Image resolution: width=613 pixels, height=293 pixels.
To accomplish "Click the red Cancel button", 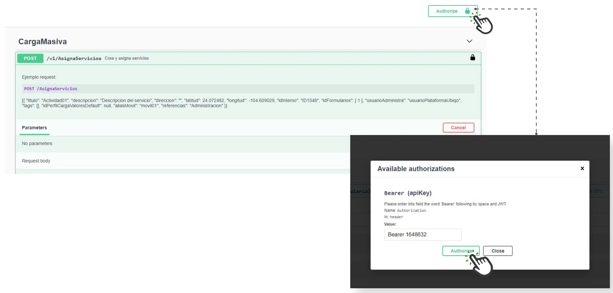I will [x=458, y=128].
